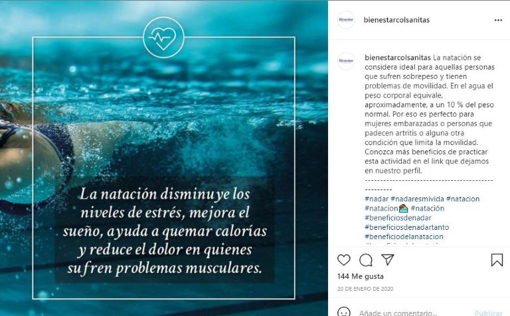Screen dimensions: 510x316
Task: Open bienestarcolsanitas username in caption
Action: (398, 58)
